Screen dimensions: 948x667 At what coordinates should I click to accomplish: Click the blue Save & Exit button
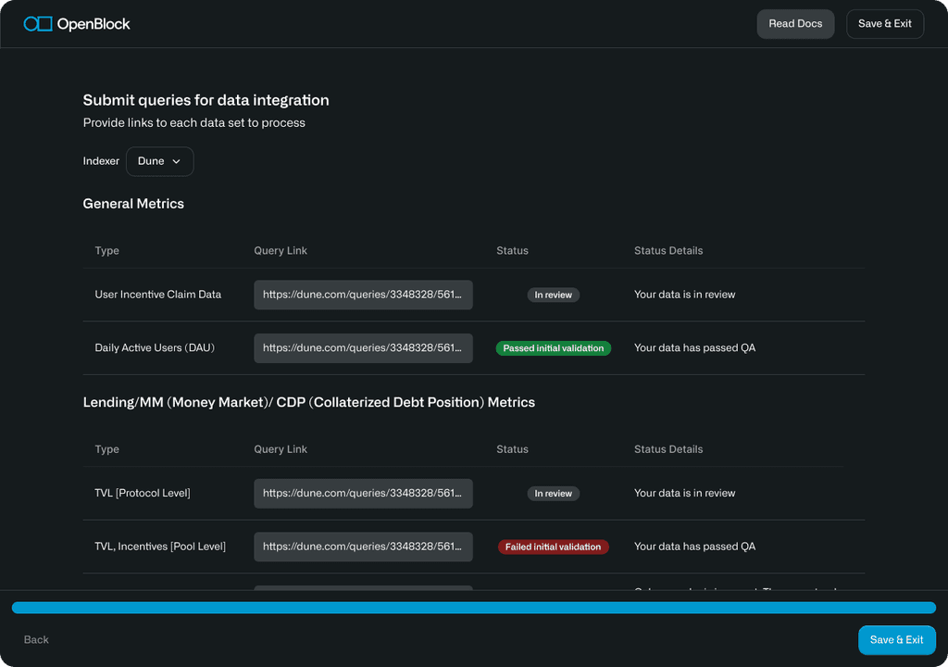[896, 640]
